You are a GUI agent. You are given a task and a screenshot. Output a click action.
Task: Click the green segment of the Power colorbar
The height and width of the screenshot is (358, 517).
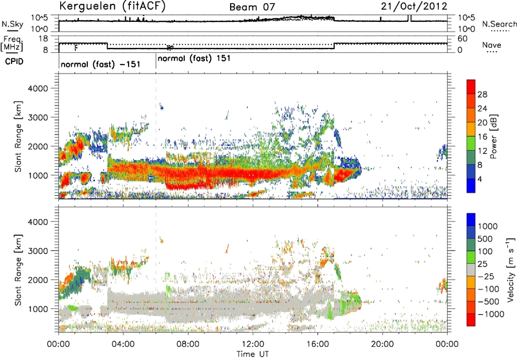471,143
